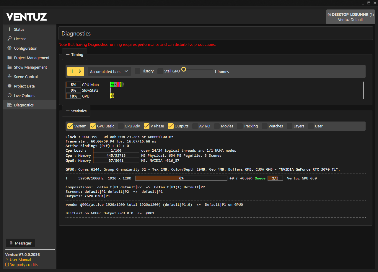
Task: Click the frames slider handle
Action: pos(184,69)
